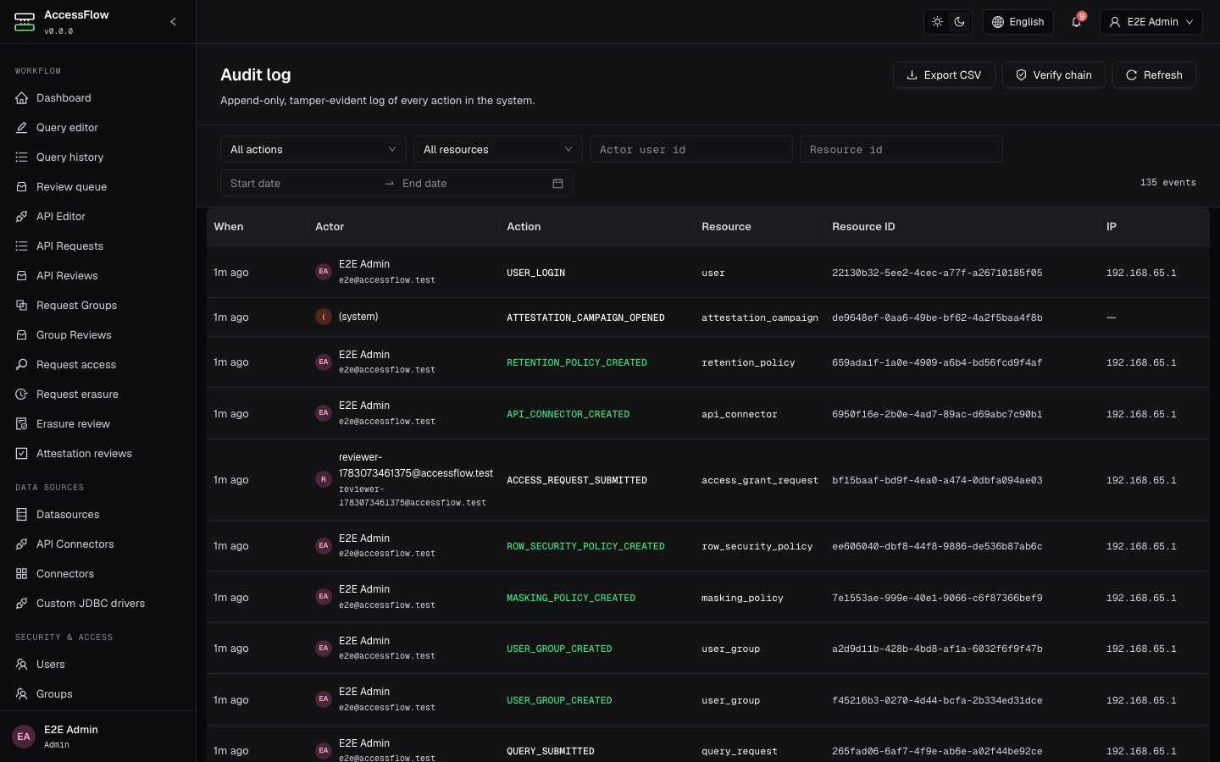Click the Custom JDBC drivers icon

pos(22,604)
